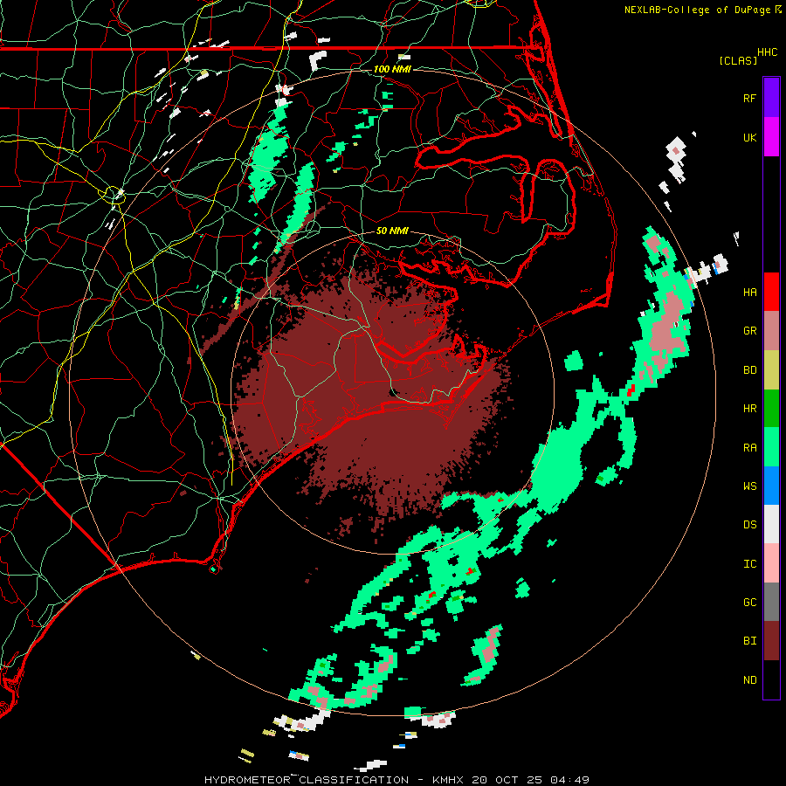This screenshot has width=786, height=786.
Task: Click the 'RF' legend label
Action: pos(749,98)
